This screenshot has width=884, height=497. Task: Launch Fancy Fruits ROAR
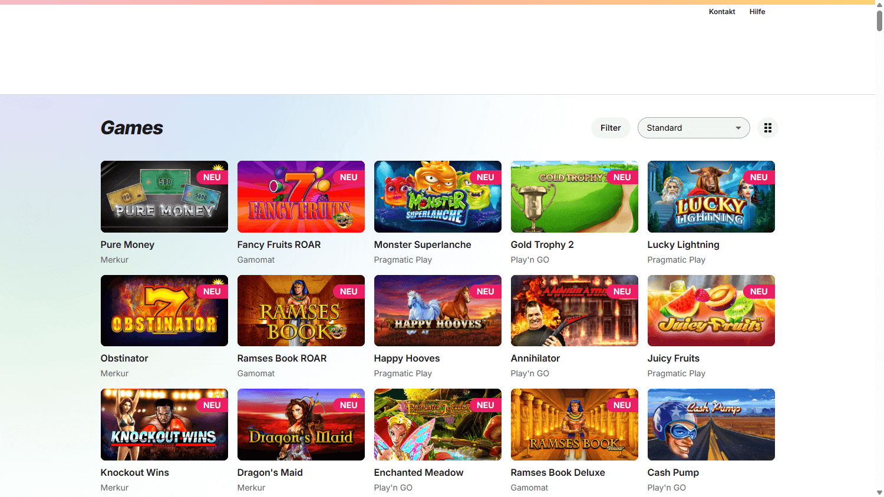coord(301,197)
